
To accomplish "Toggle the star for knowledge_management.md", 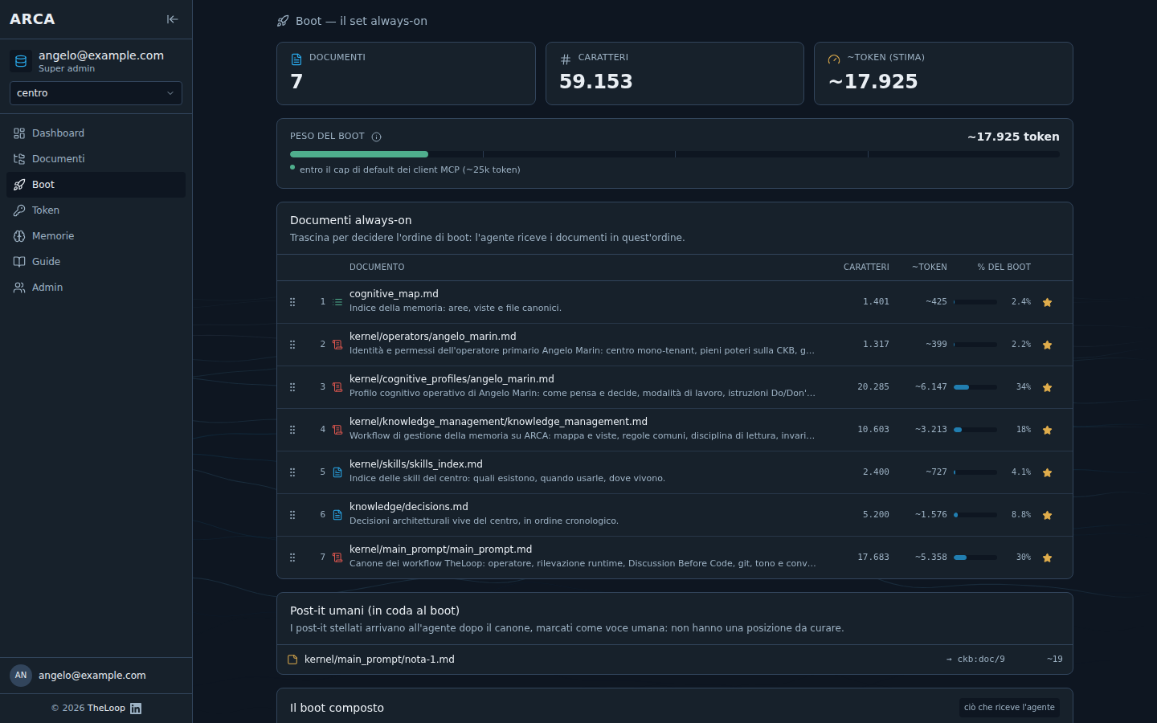I will pos(1047,430).
